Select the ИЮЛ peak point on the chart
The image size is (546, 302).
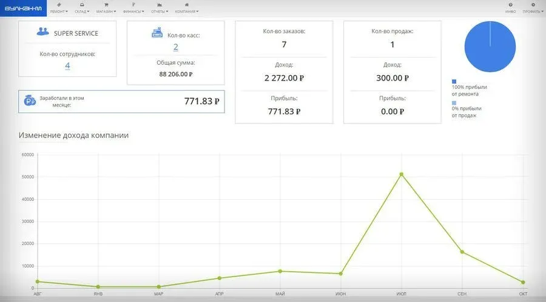pos(401,174)
